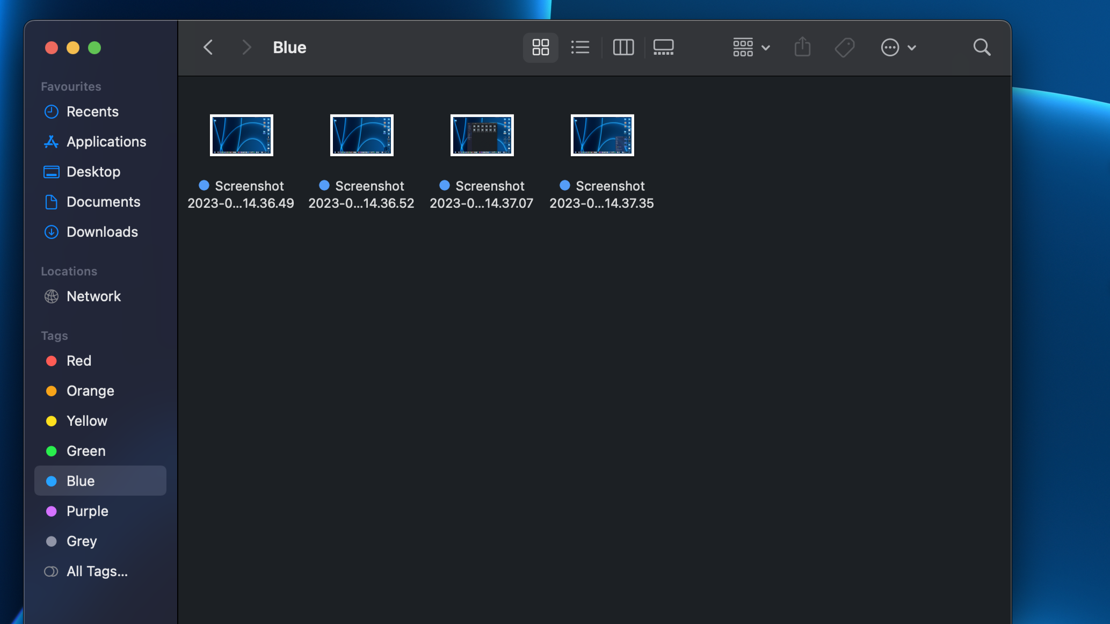
Task: Click the Edit Tags icon
Action: pyautogui.click(x=845, y=47)
